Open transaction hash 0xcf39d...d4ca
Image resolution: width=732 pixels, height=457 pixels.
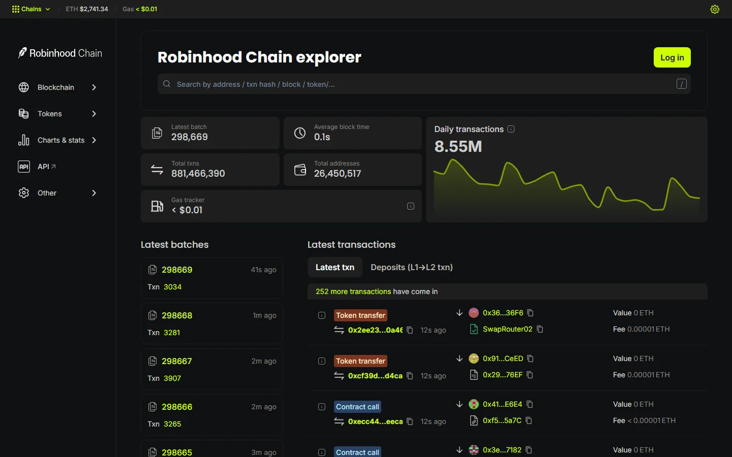pyautogui.click(x=375, y=376)
